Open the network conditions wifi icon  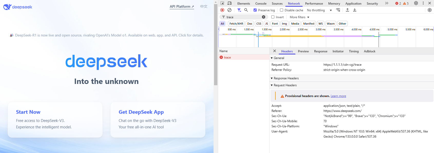coord(338,10)
